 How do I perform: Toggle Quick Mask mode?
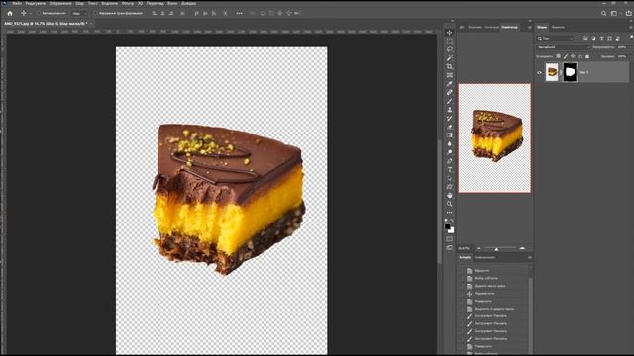click(449, 239)
